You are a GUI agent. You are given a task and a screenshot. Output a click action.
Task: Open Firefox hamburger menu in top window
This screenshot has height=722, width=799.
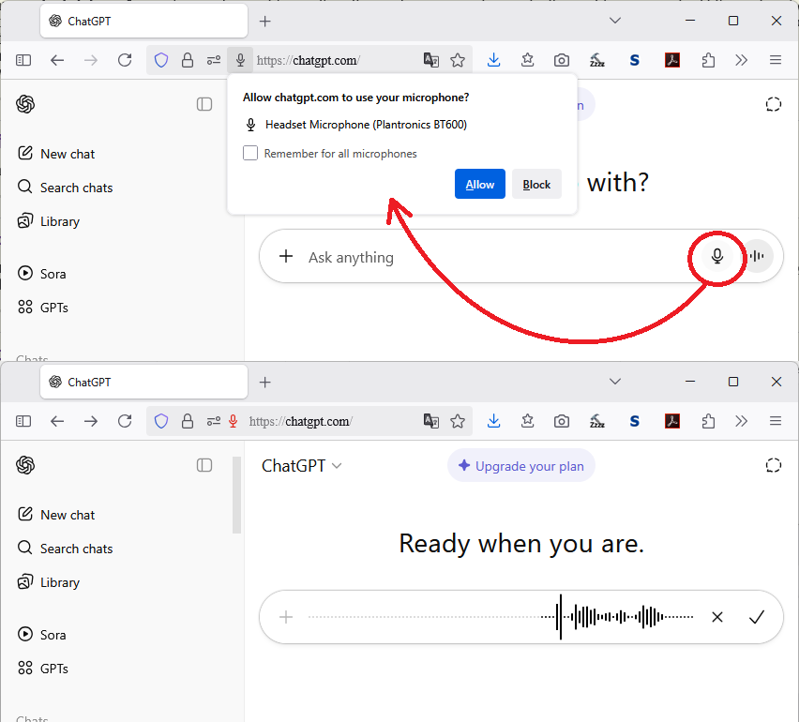[775, 60]
